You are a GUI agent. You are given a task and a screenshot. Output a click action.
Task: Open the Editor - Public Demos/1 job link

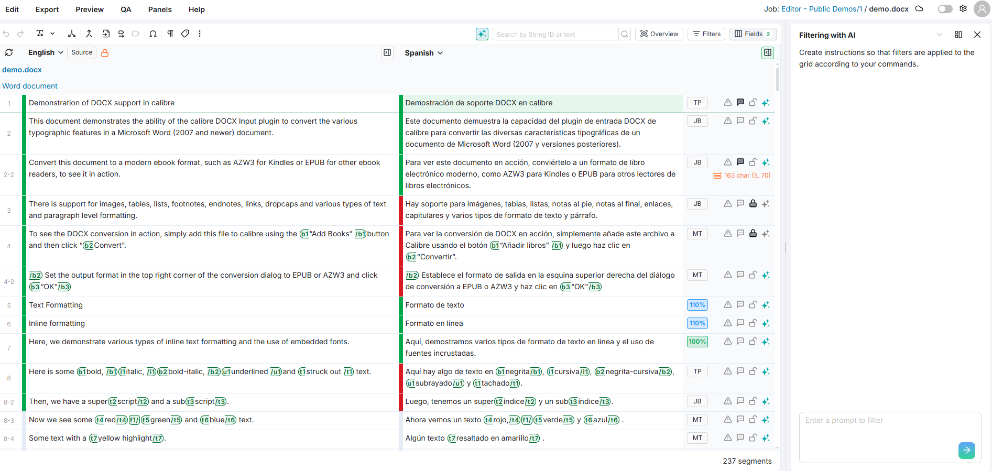point(821,9)
